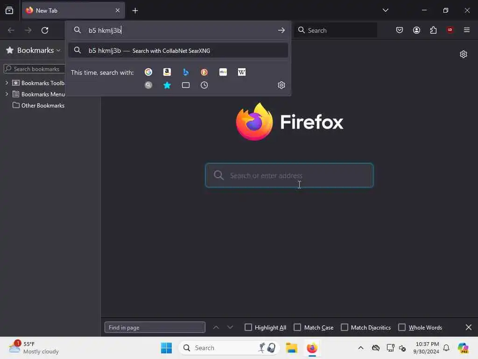This screenshot has height=359, width=478.
Task: Show hidden icons in system tray
Action: click(361, 348)
